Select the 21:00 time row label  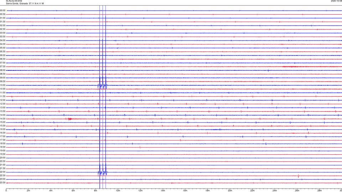point(2,165)
